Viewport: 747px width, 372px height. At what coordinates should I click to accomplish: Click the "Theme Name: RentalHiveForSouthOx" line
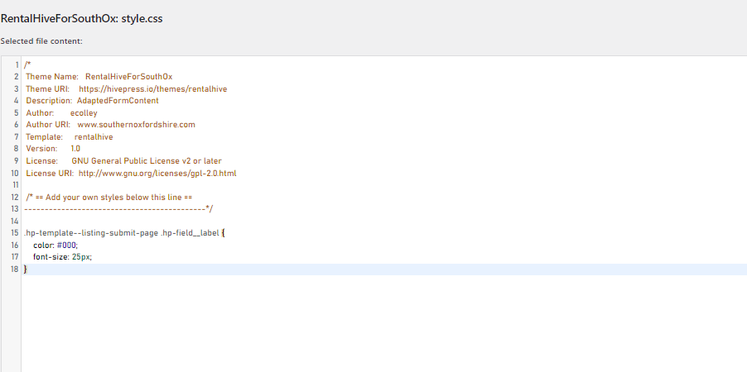(99, 77)
